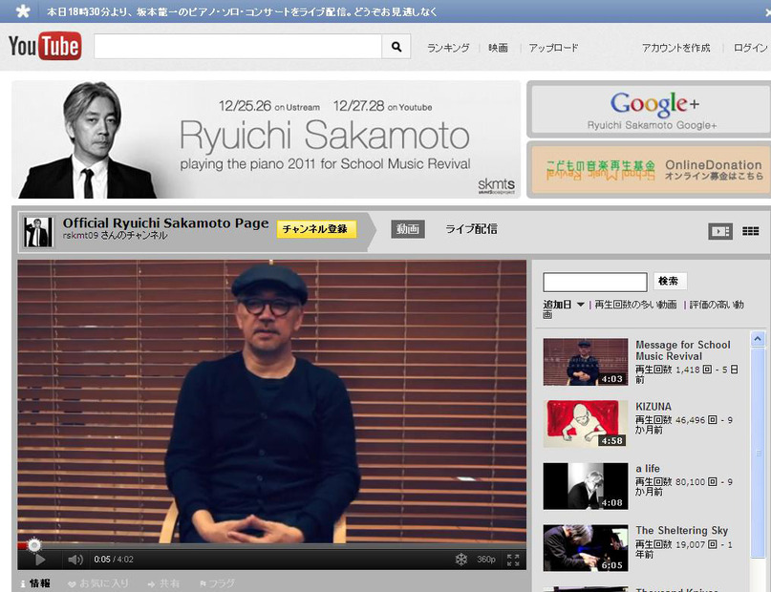Click the Official Ryuichi Sakamoto Page title
Image resolution: width=771 pixels, height=592 pixels.
coord(165,223)
